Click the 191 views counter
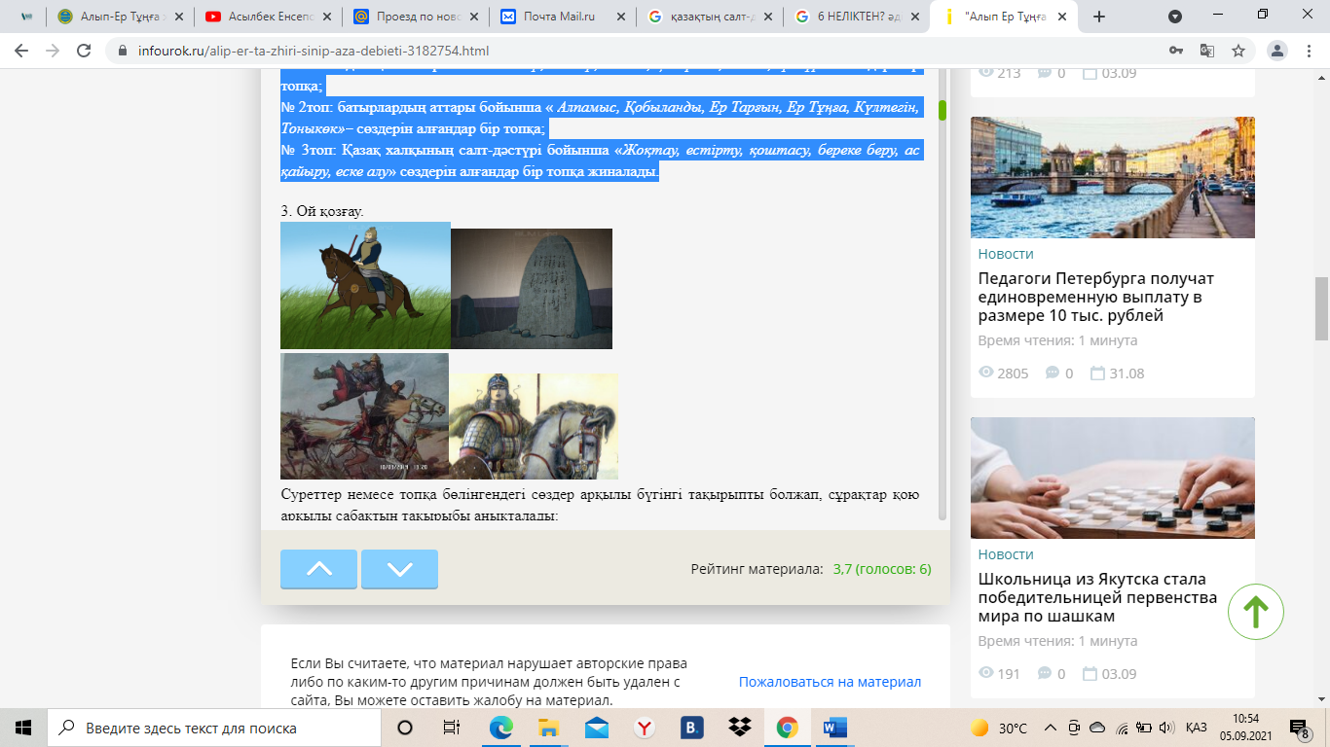 tap(999, 673)
